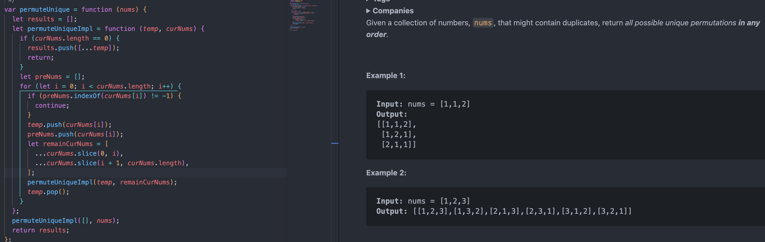
Task: Click the temp.pop() line
Action: click(x=48, y=192)
